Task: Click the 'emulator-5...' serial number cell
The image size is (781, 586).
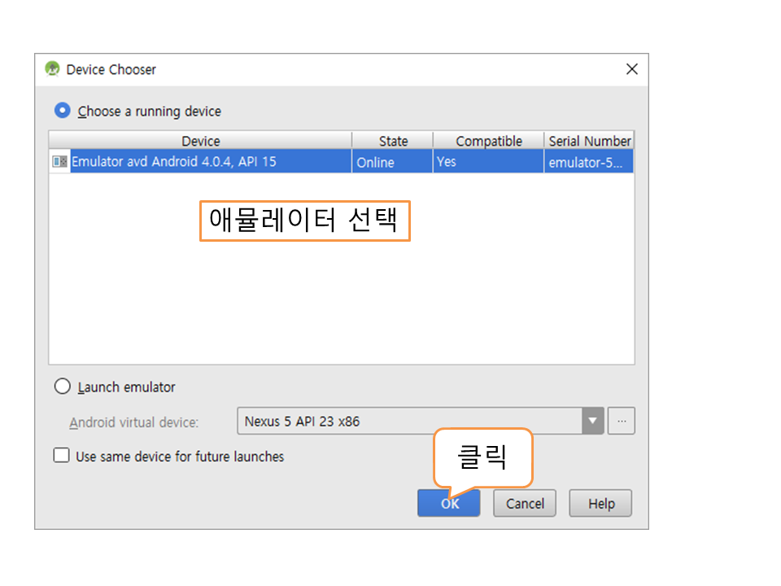Action: [586, 162]
